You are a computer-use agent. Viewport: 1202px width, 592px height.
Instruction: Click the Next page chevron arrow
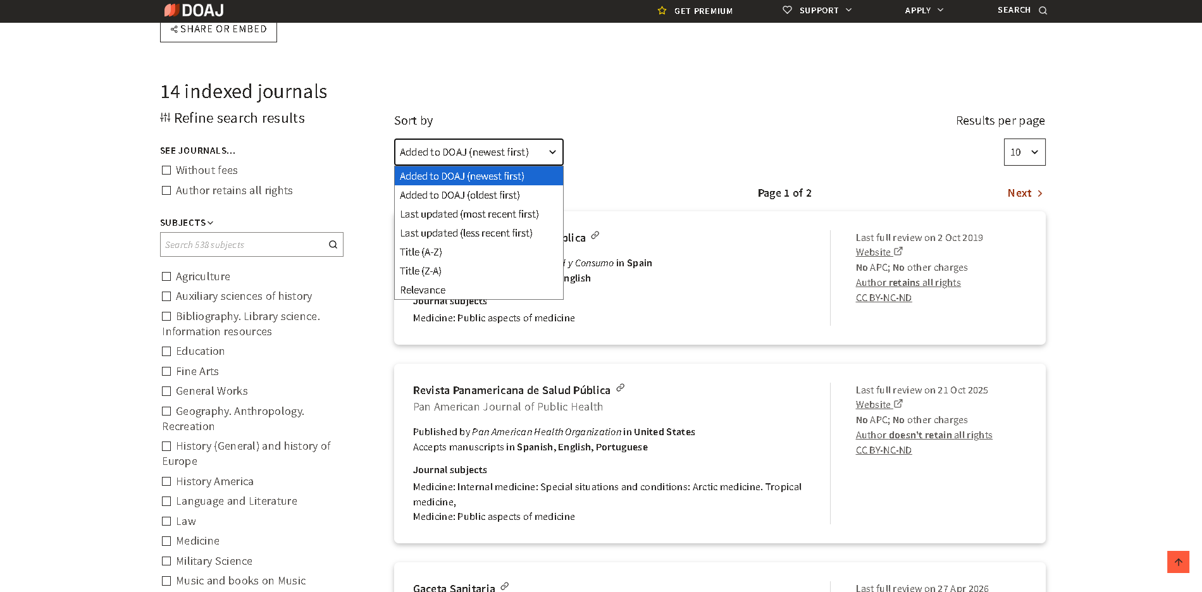point(1039,194)
